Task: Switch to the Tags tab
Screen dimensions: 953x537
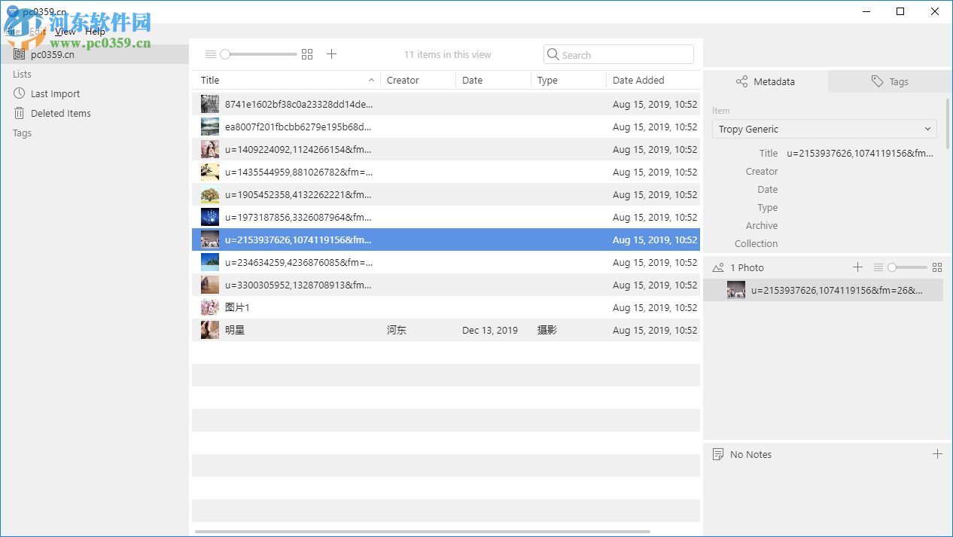Action: pos(889,81)
